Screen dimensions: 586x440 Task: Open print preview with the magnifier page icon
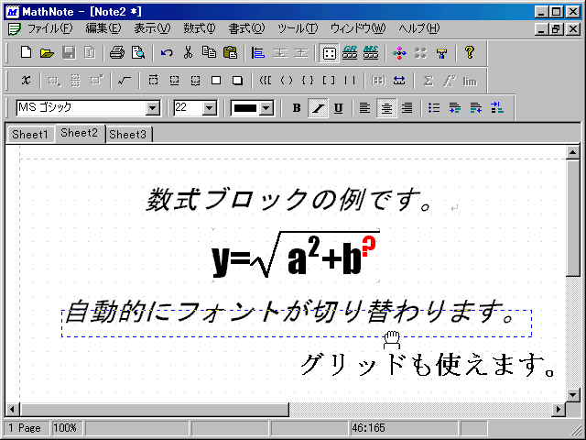[x=138, y=53]
